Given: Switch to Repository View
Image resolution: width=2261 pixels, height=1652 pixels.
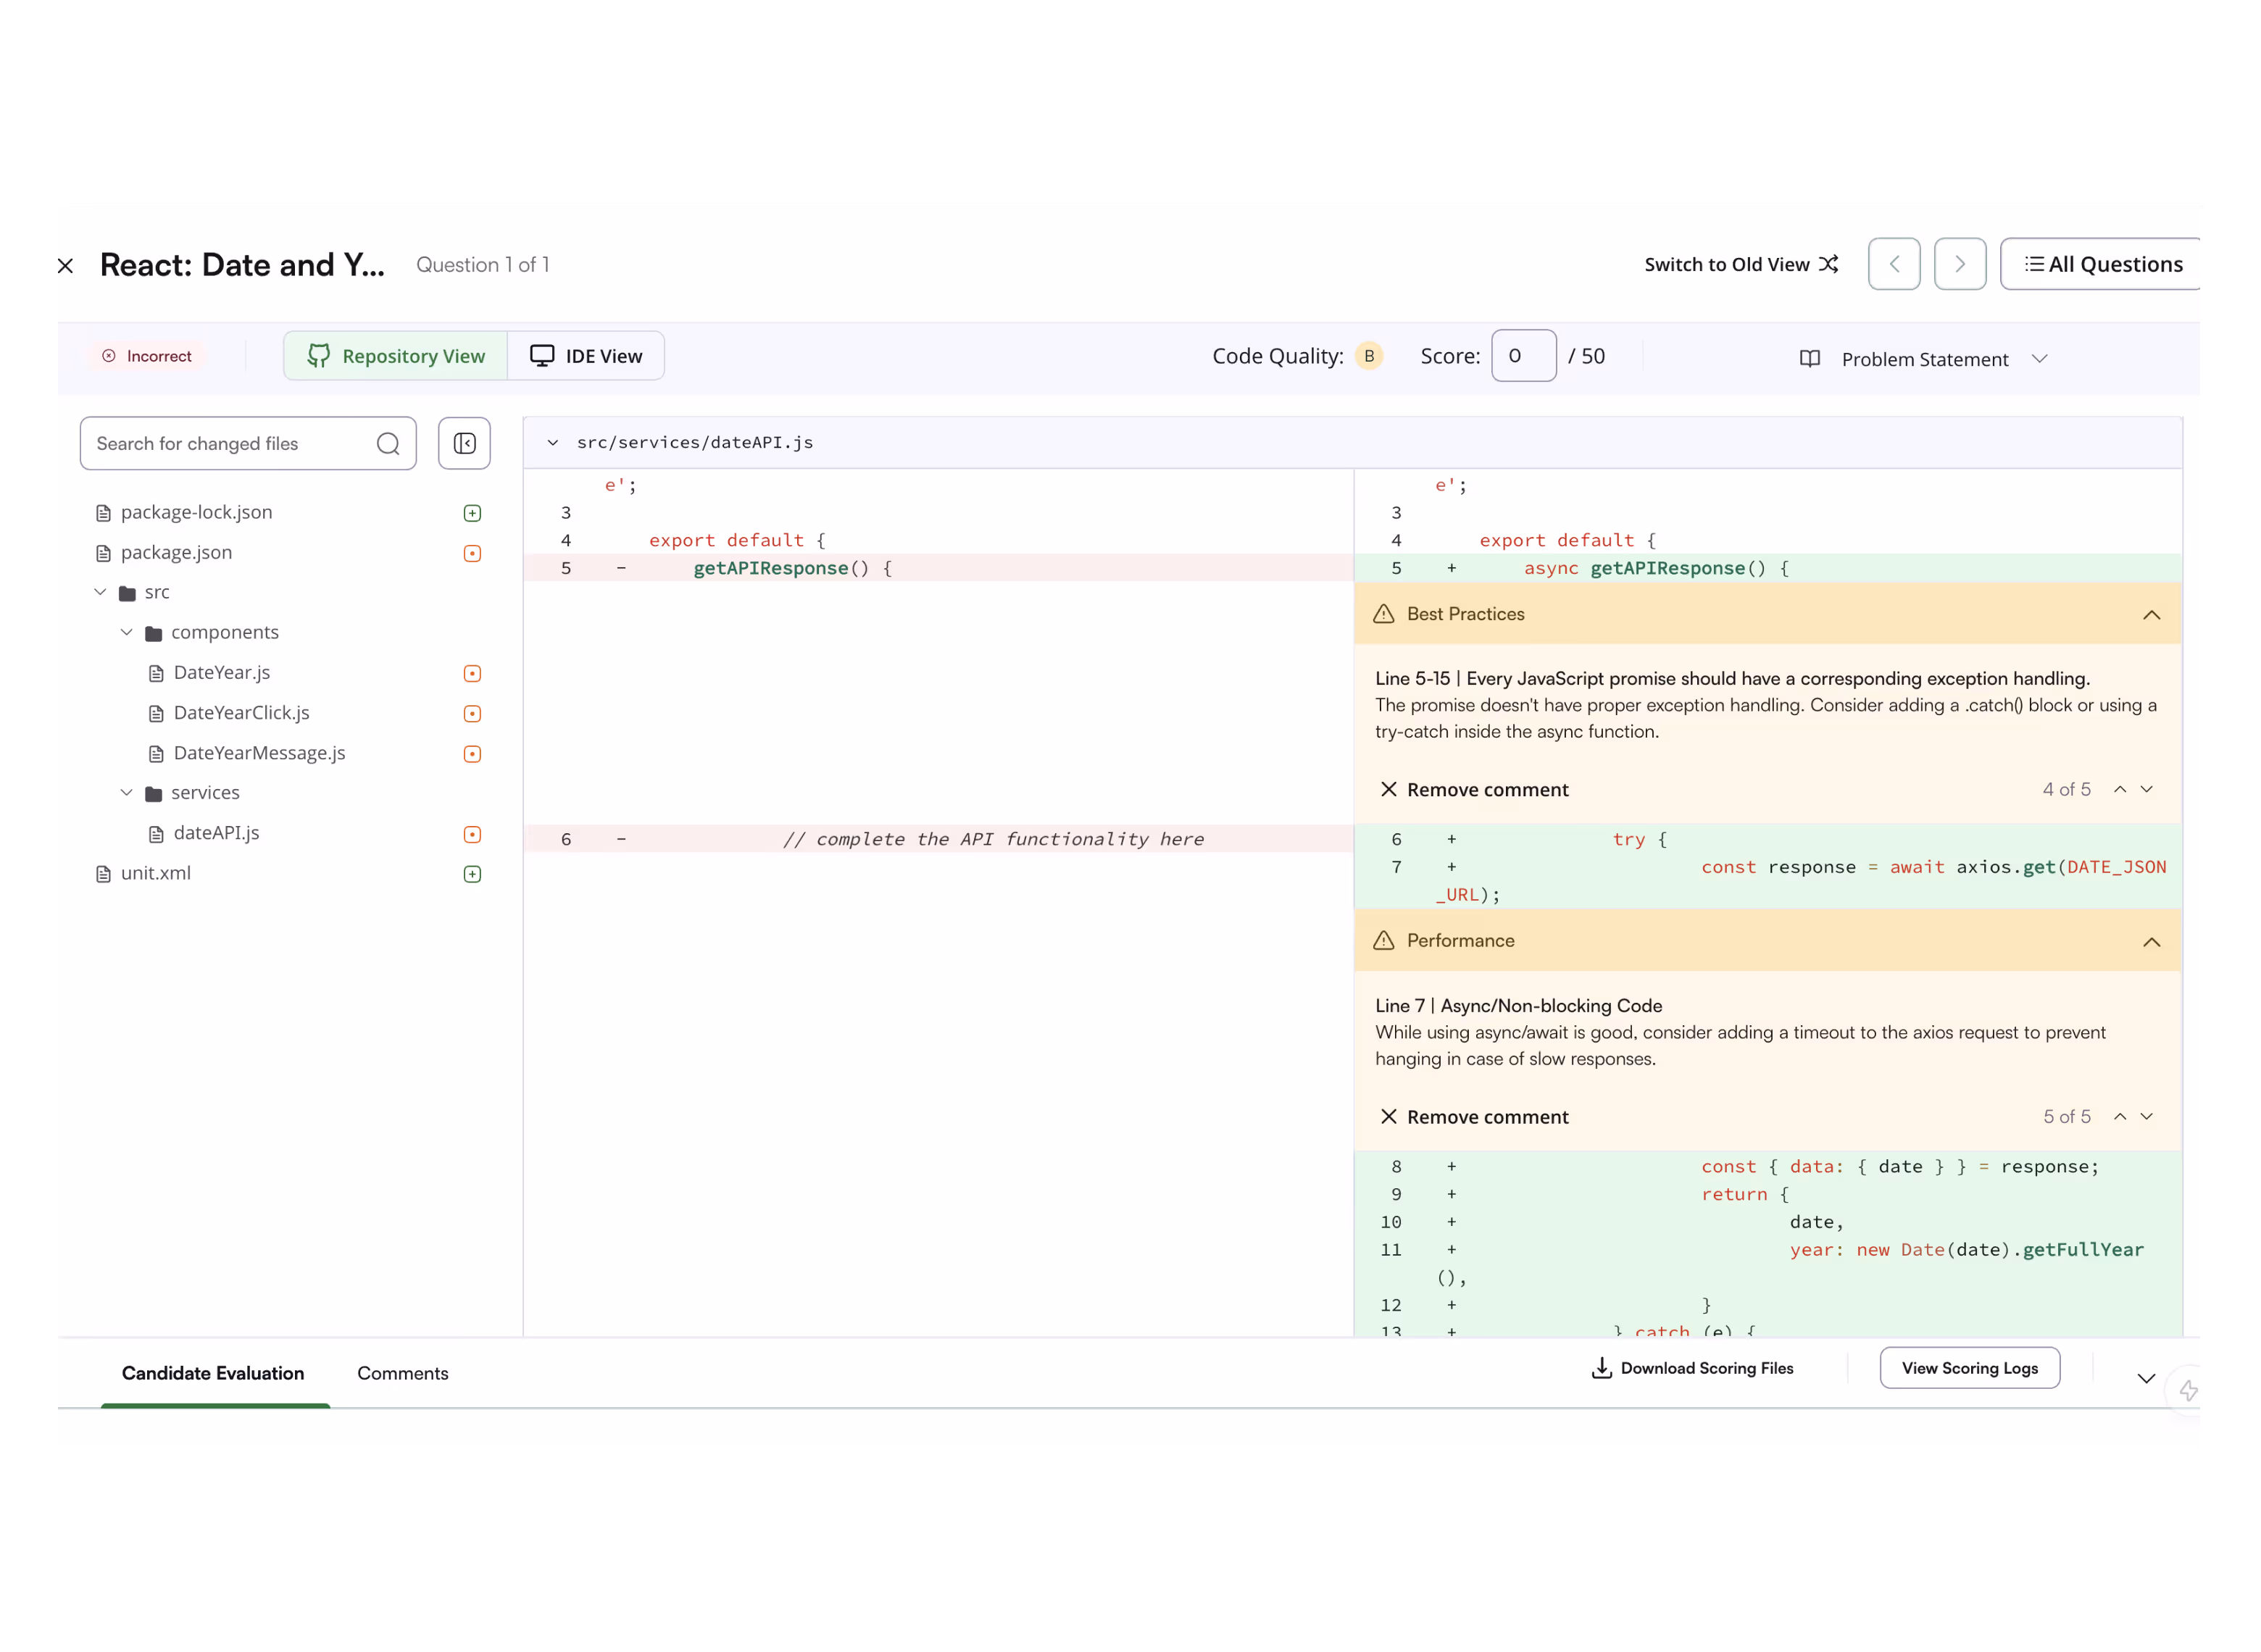Looking at the screenshot, I should (396, 356).
